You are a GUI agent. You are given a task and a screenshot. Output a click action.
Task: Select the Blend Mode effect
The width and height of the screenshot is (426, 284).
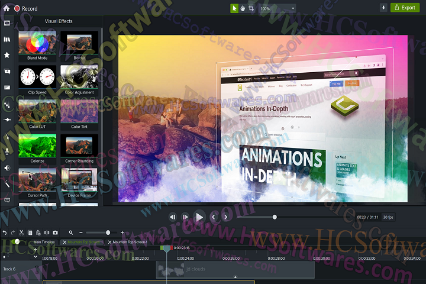[x=37, y=46]
